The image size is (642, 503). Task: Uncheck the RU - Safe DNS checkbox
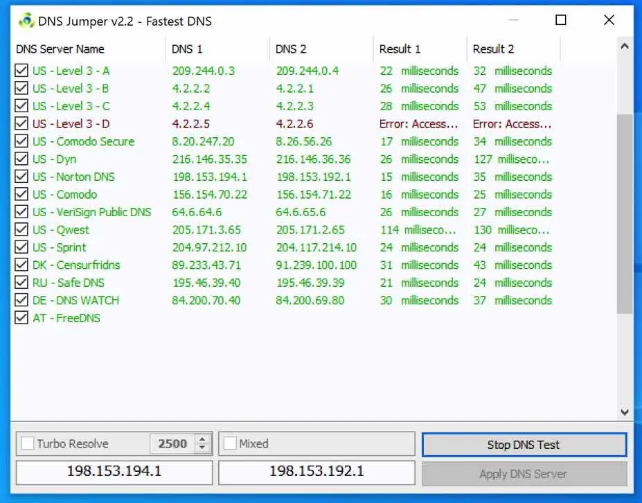(x=21, y=282)
